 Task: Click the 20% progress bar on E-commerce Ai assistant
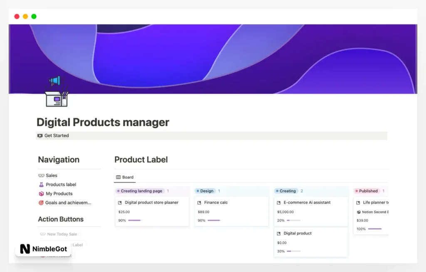point(293,221)
